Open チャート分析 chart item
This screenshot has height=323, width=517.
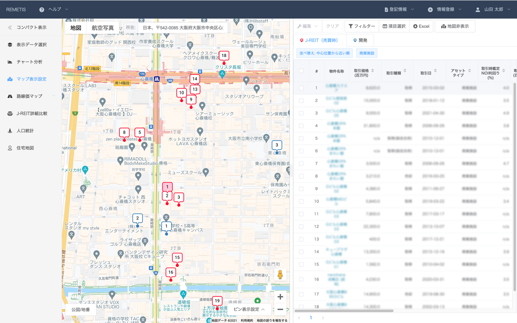25,62
